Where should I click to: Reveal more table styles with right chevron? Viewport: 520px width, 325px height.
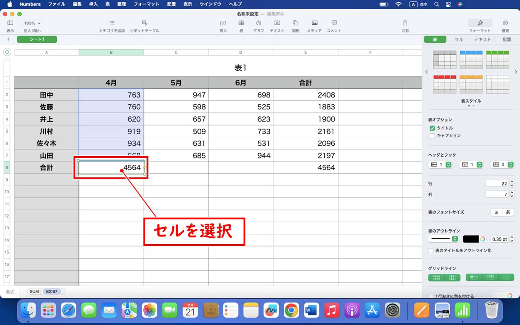pyautogui.click(x=515, y=71)
